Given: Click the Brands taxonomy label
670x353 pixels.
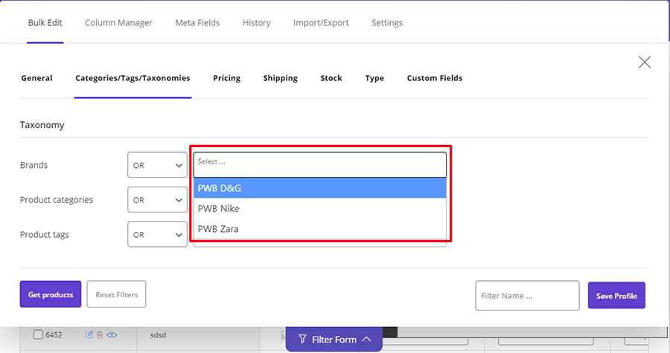Looking at the screenshot, I should pyautogui.click(x=33, y=165).
